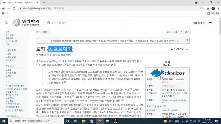Select the 문서 tab
221x124 pixels.
[x=38, y=32]
